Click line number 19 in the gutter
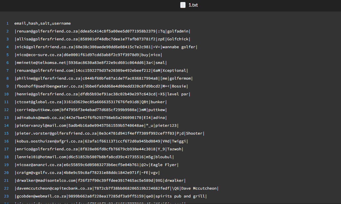The image size is (341, 204). pyautogui.click(x=7, y=165)
